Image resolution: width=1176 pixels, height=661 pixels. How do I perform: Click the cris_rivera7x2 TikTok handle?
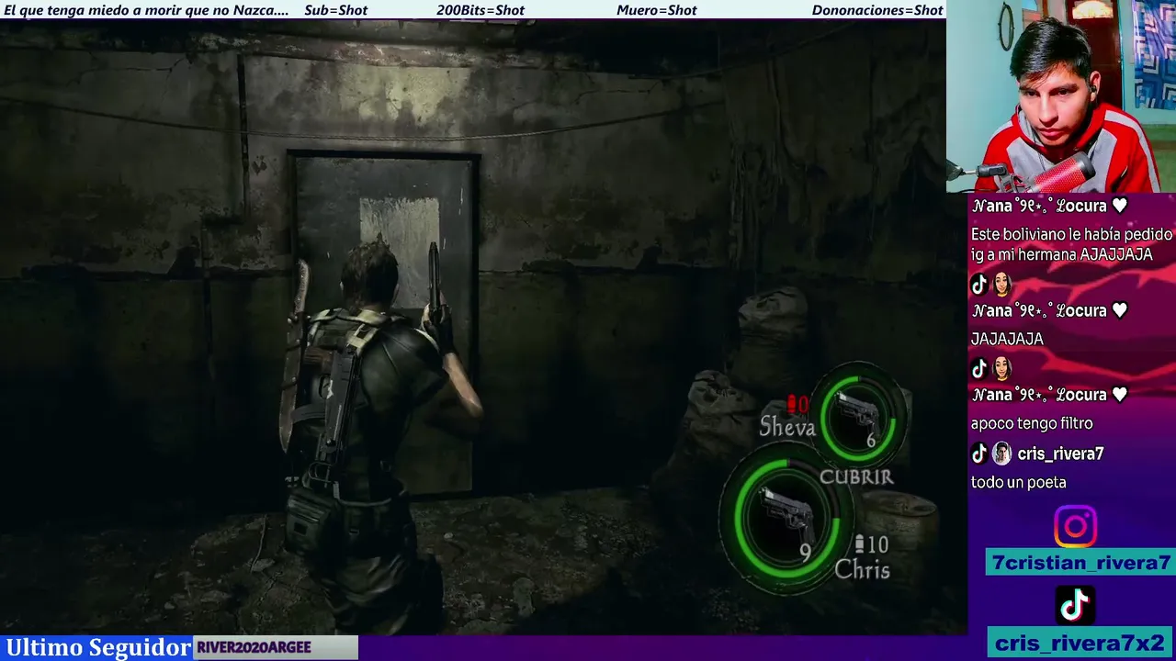click(x=1080, y=643)
